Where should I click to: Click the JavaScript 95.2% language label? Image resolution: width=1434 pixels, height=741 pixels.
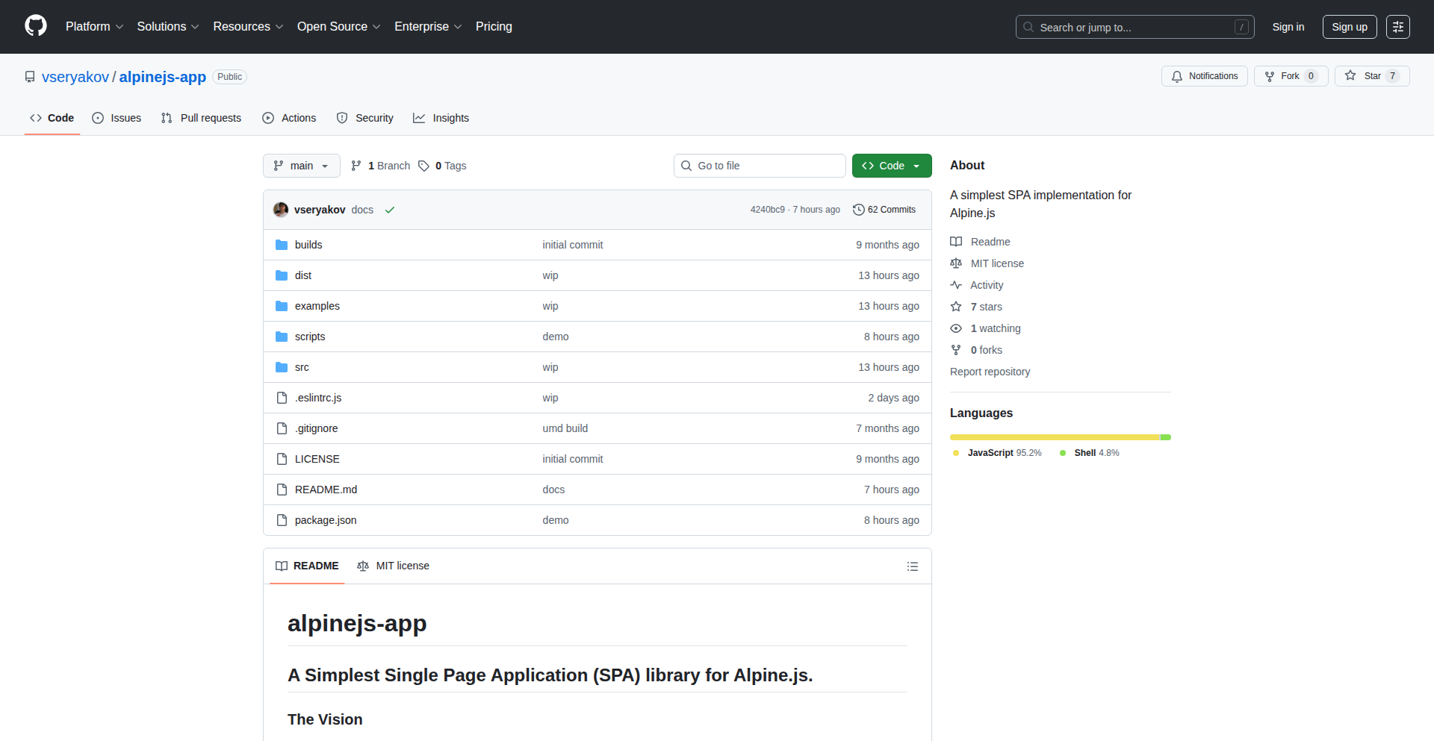click(997, 453)
